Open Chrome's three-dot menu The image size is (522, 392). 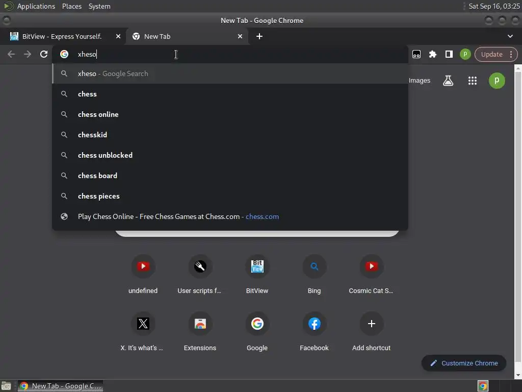pos(511,54)
